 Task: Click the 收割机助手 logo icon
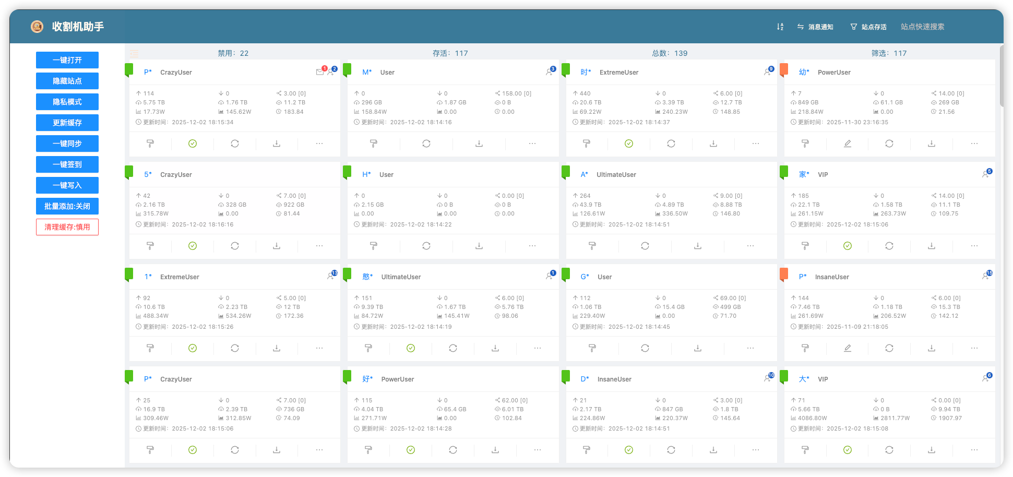(x=37, y=27)
